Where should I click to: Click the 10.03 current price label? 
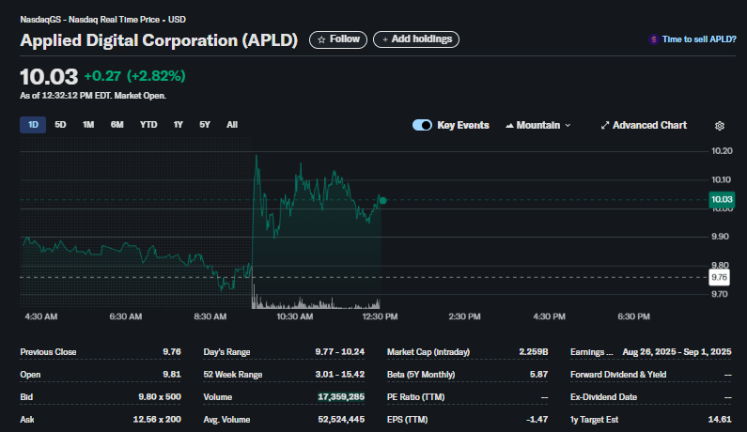(722, 200)
